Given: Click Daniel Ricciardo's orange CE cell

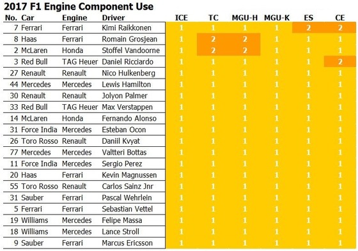Looking at the screenshot, I should 340,61.
